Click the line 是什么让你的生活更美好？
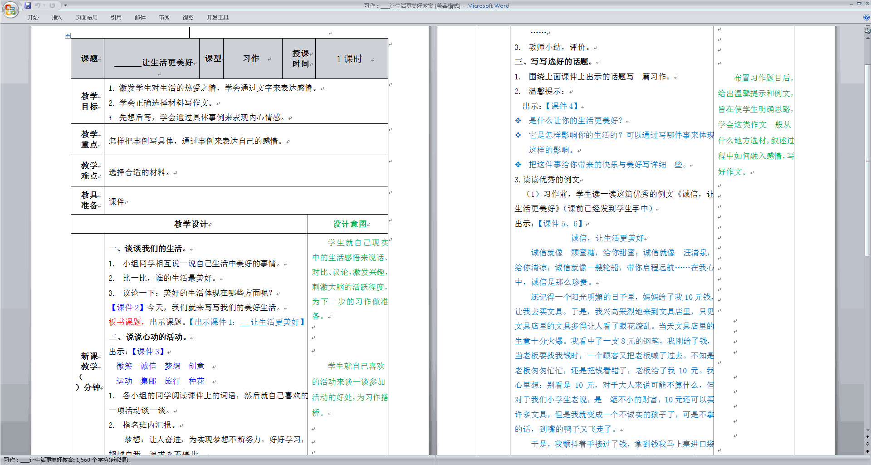This screenshot has width=871, height=465. (x=576, y=121)
